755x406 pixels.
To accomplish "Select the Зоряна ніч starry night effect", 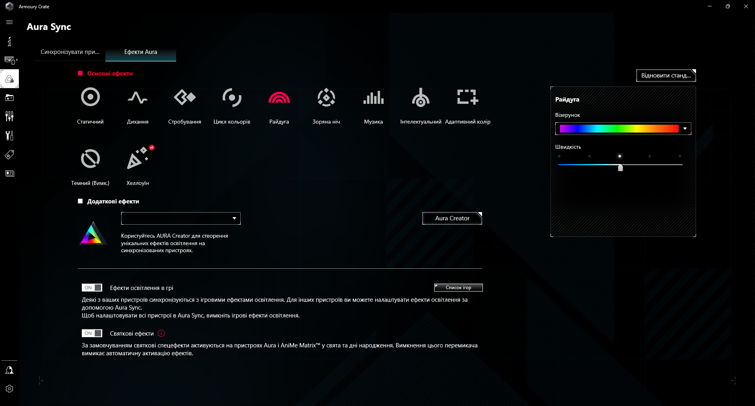I will coord(326,103).
